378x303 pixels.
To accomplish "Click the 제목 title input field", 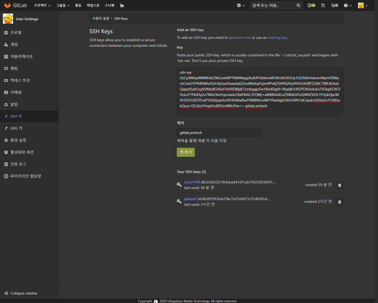I will pyautogui.click(x=219, y=133).
